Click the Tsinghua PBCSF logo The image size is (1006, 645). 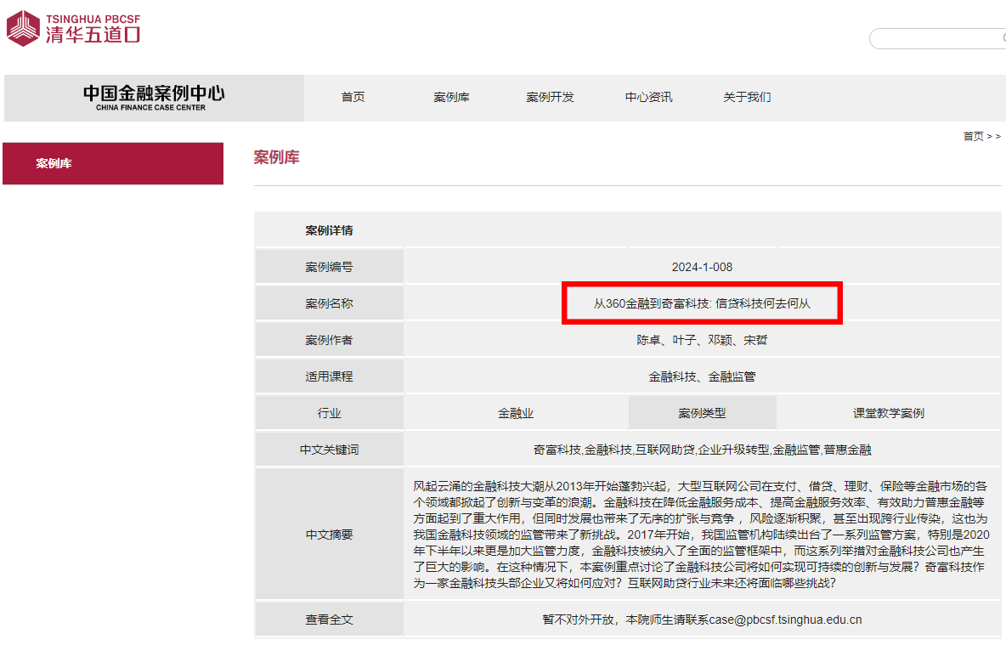click(x=73, y=28)
